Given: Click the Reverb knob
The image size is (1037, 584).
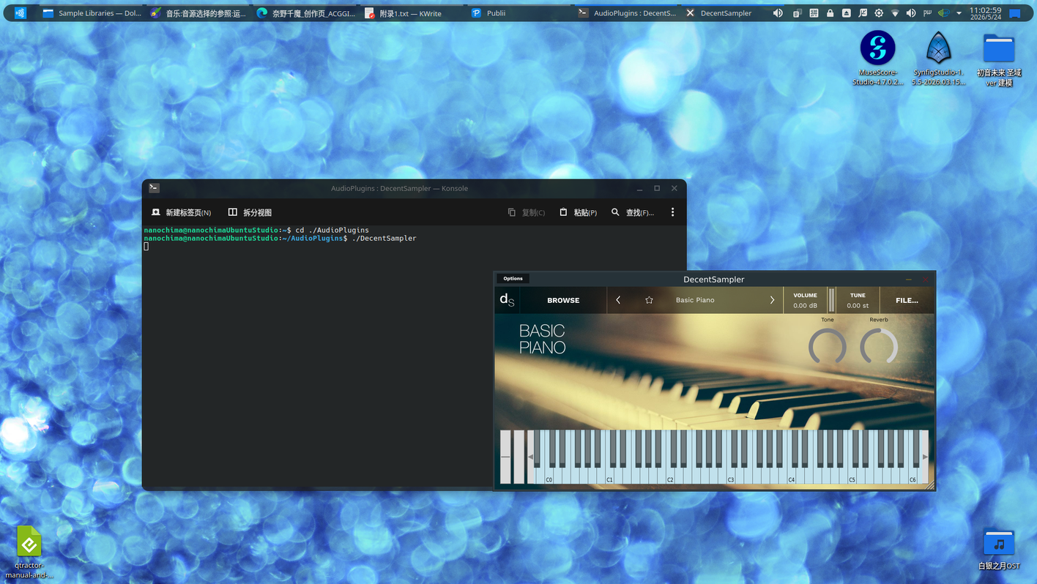Looking at the screenshot, I should (x=879, y=346).
